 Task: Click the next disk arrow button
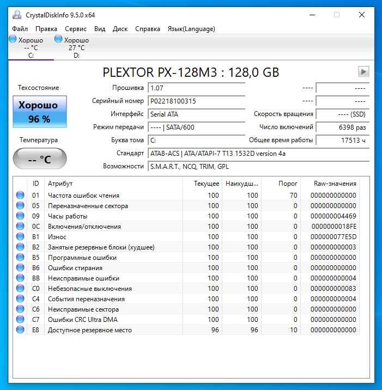pos(363,72)
